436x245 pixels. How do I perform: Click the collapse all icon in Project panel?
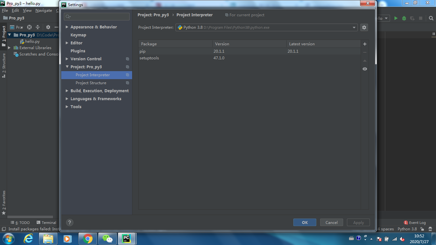38,27
